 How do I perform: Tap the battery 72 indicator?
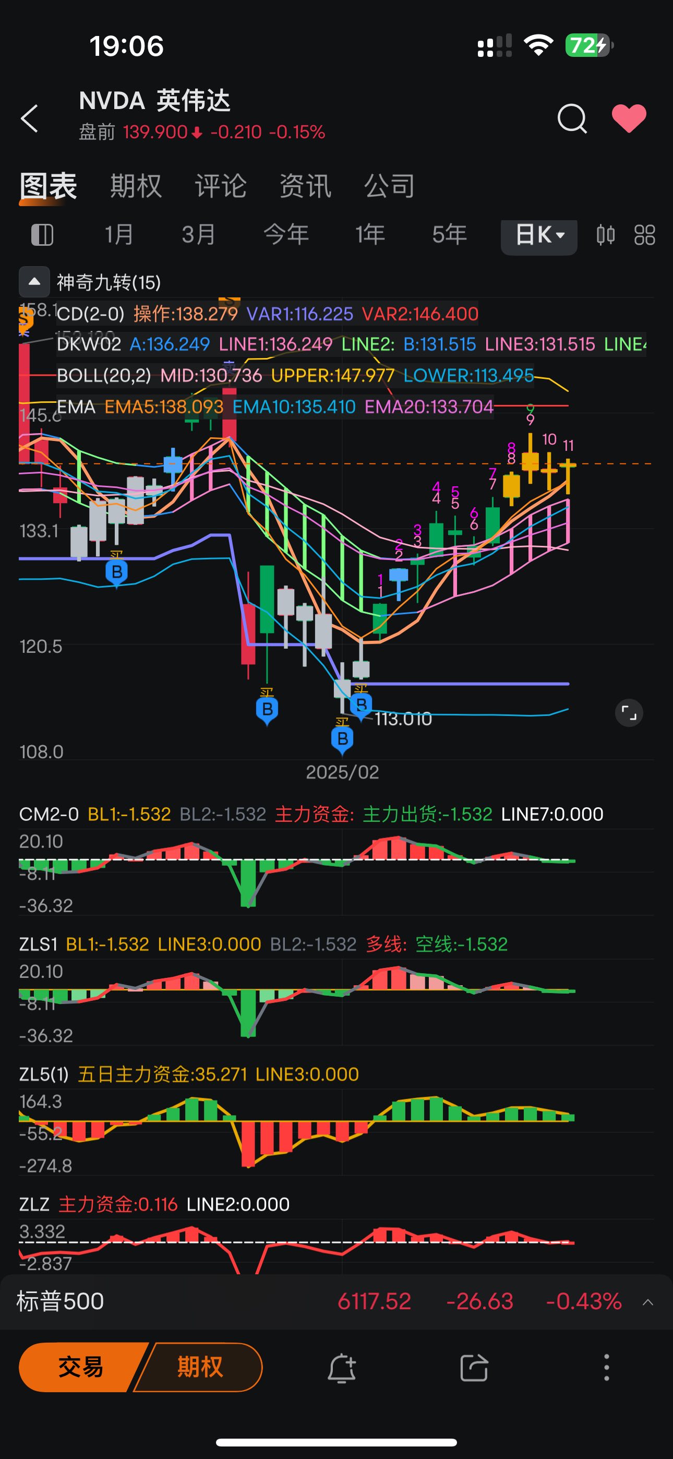(x=589, y=45)
